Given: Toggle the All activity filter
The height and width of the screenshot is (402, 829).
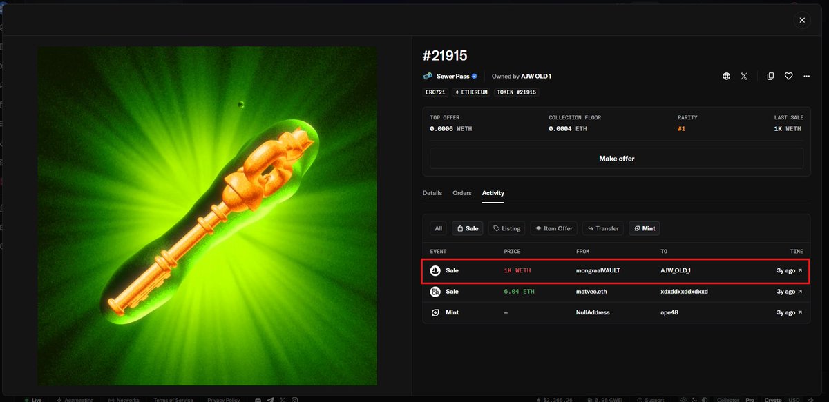Looking at the screenshot, I should (438, 228).
